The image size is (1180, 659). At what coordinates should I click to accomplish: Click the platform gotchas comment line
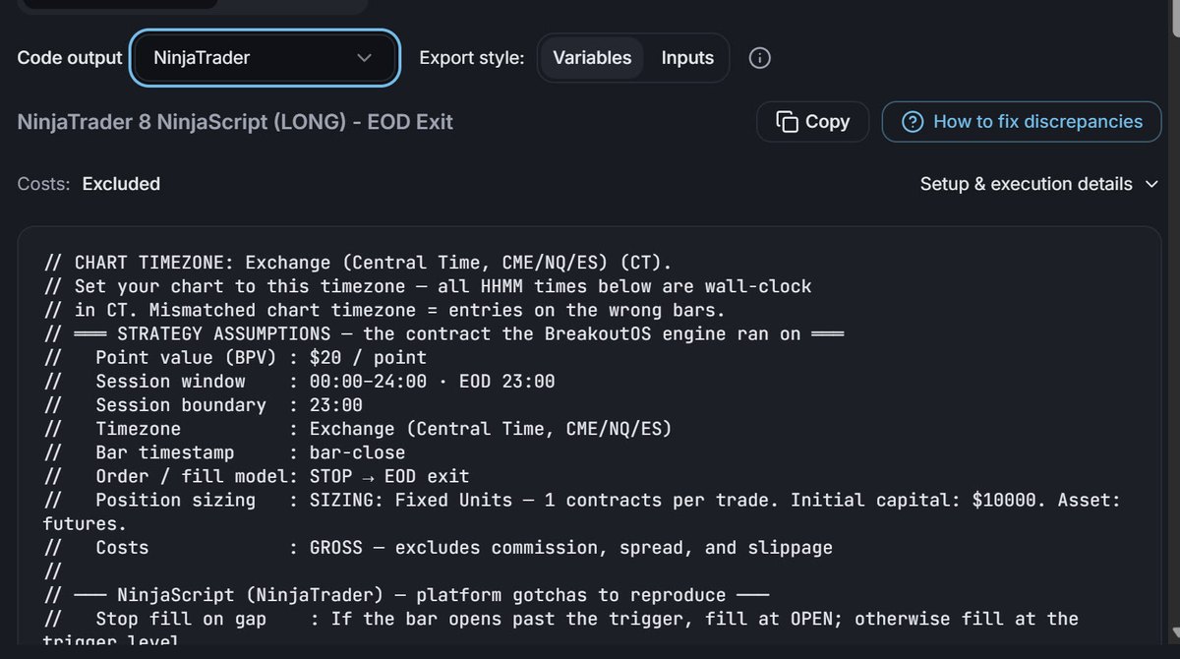pos(407,595)
